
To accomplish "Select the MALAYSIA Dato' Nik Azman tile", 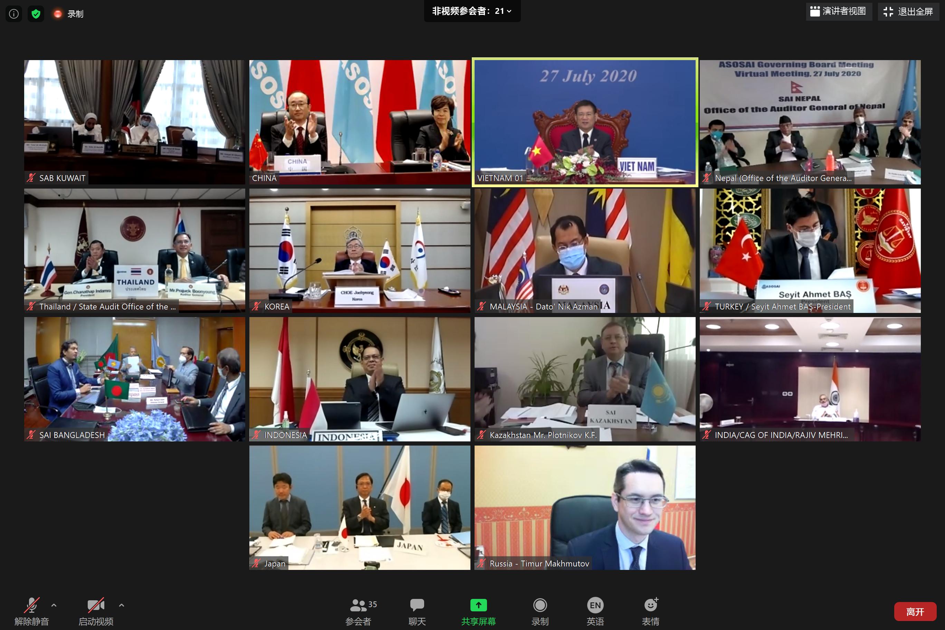I will coord(585,251).
